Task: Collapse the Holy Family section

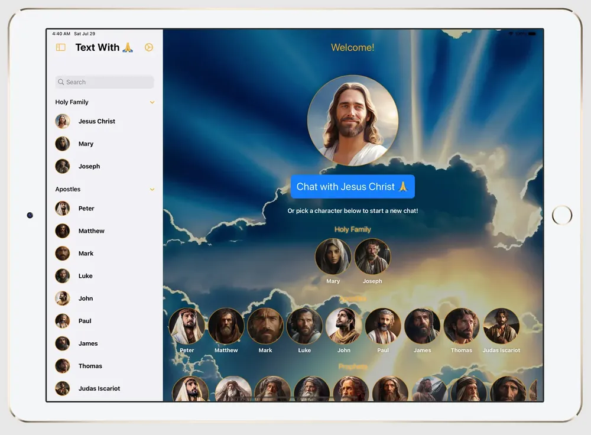Action: click(152, 102)
